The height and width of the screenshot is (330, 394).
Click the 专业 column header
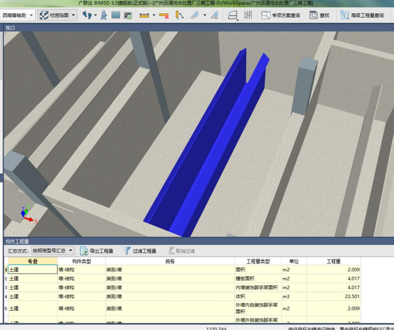[x=33, y=261]
